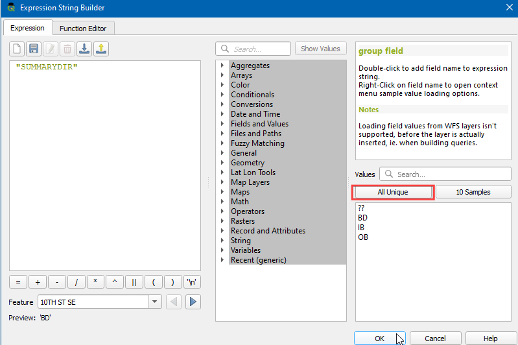Go to the next feature preview arrow
Image resolution: width=518 pixels, height=345 pixels.
point(193,302)
